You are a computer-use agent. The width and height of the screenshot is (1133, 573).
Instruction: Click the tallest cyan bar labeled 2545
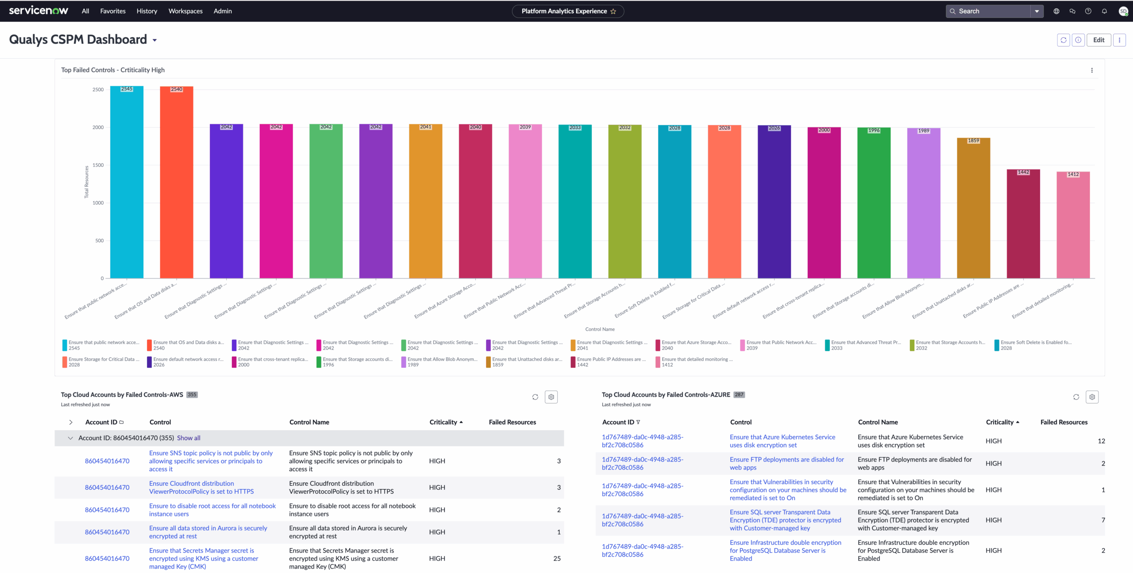pos(127,182)
